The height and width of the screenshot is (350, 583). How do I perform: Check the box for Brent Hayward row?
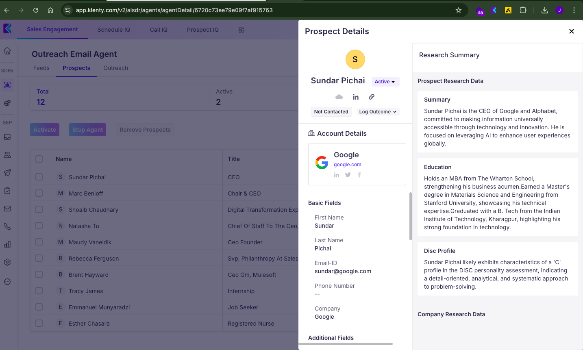click(39, 274)
